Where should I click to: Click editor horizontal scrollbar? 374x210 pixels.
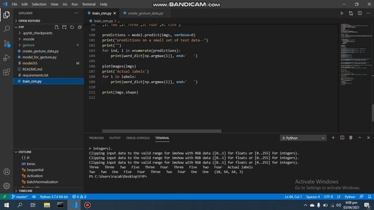162,131
